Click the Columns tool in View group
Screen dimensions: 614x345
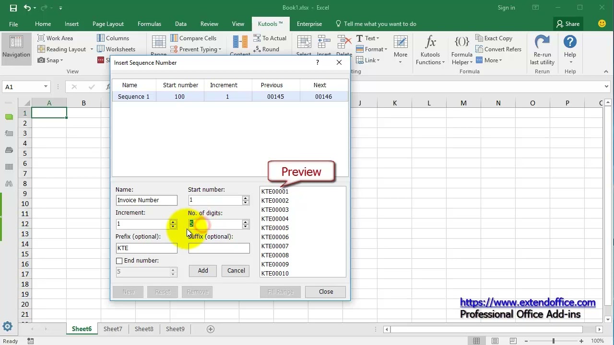coord(113,38)
